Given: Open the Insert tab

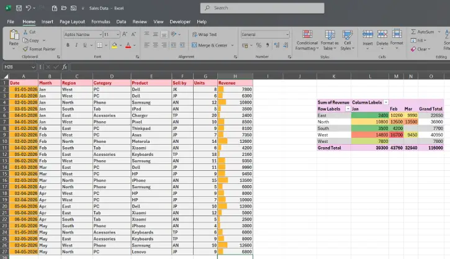Looking at the screenshot, I should 47,22.
